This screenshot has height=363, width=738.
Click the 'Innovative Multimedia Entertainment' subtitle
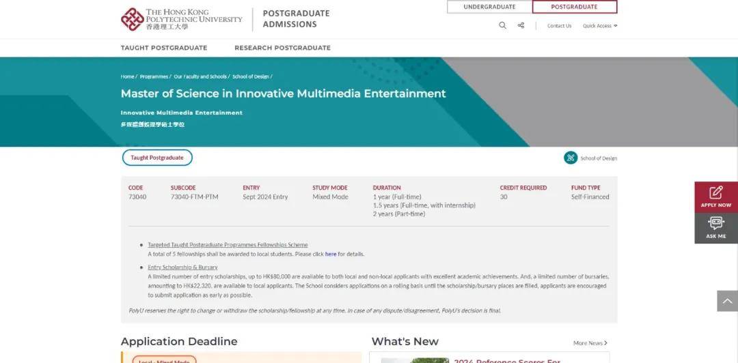[182, 113]
